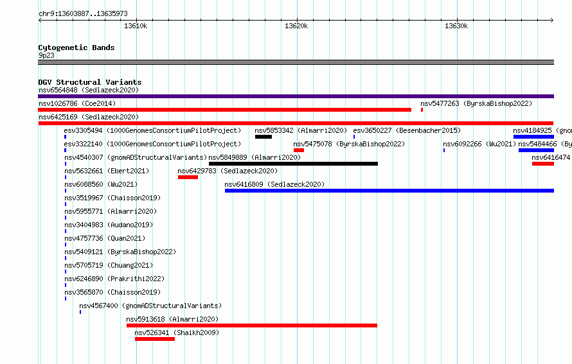572x364 pixels.
Task: Click the nsv3565870 (Chaisson2019) label
Action: point(112,292)
